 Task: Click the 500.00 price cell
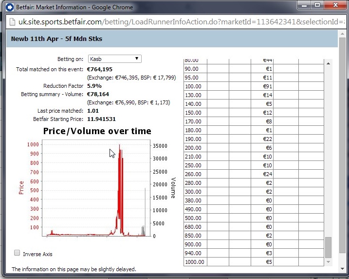coord(195,218)
